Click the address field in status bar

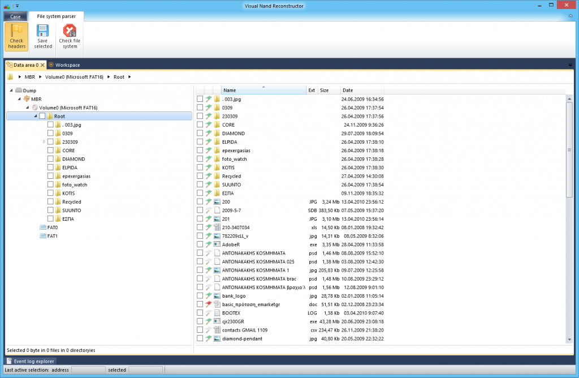click(88, 370)
